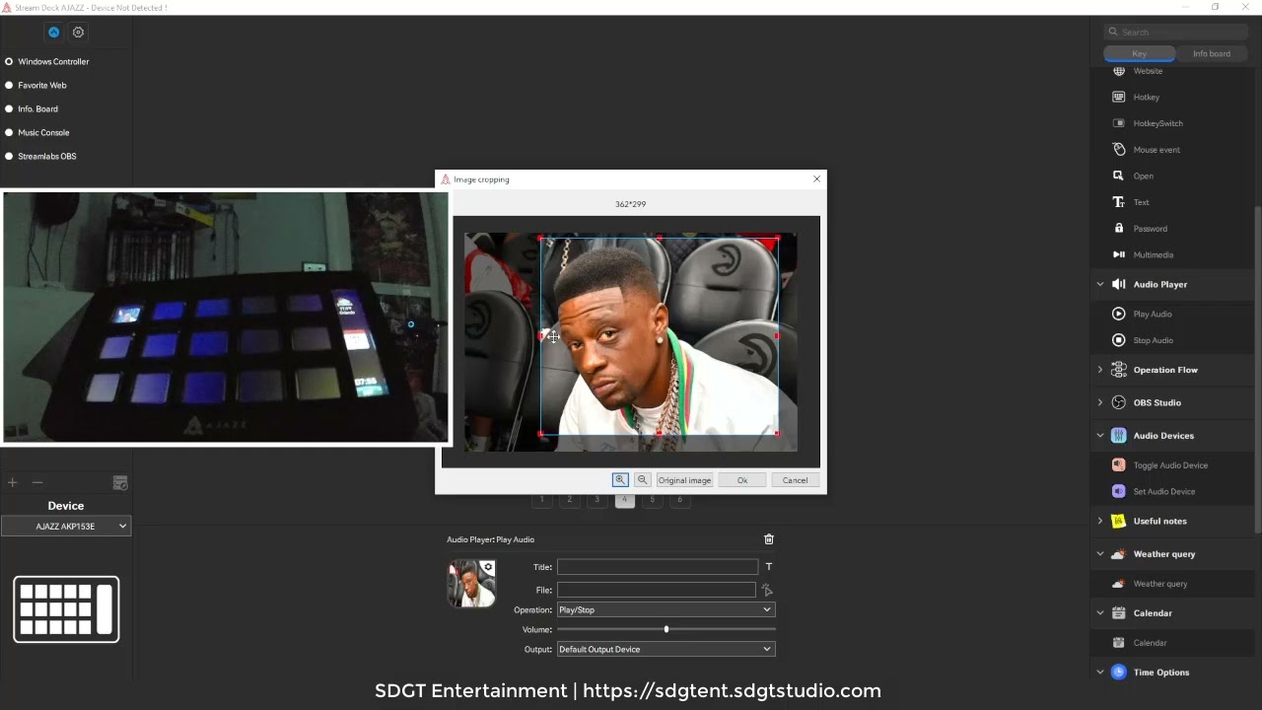Delete the Play Audio key action

[x=769, y=539]
